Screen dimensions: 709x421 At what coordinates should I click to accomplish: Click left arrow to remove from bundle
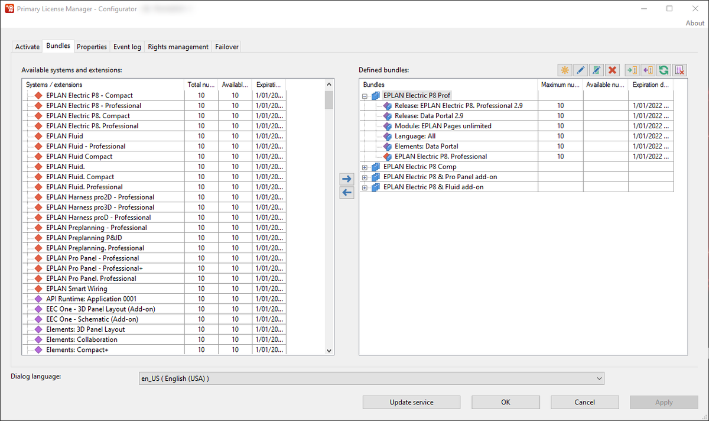tap(347, 192)
